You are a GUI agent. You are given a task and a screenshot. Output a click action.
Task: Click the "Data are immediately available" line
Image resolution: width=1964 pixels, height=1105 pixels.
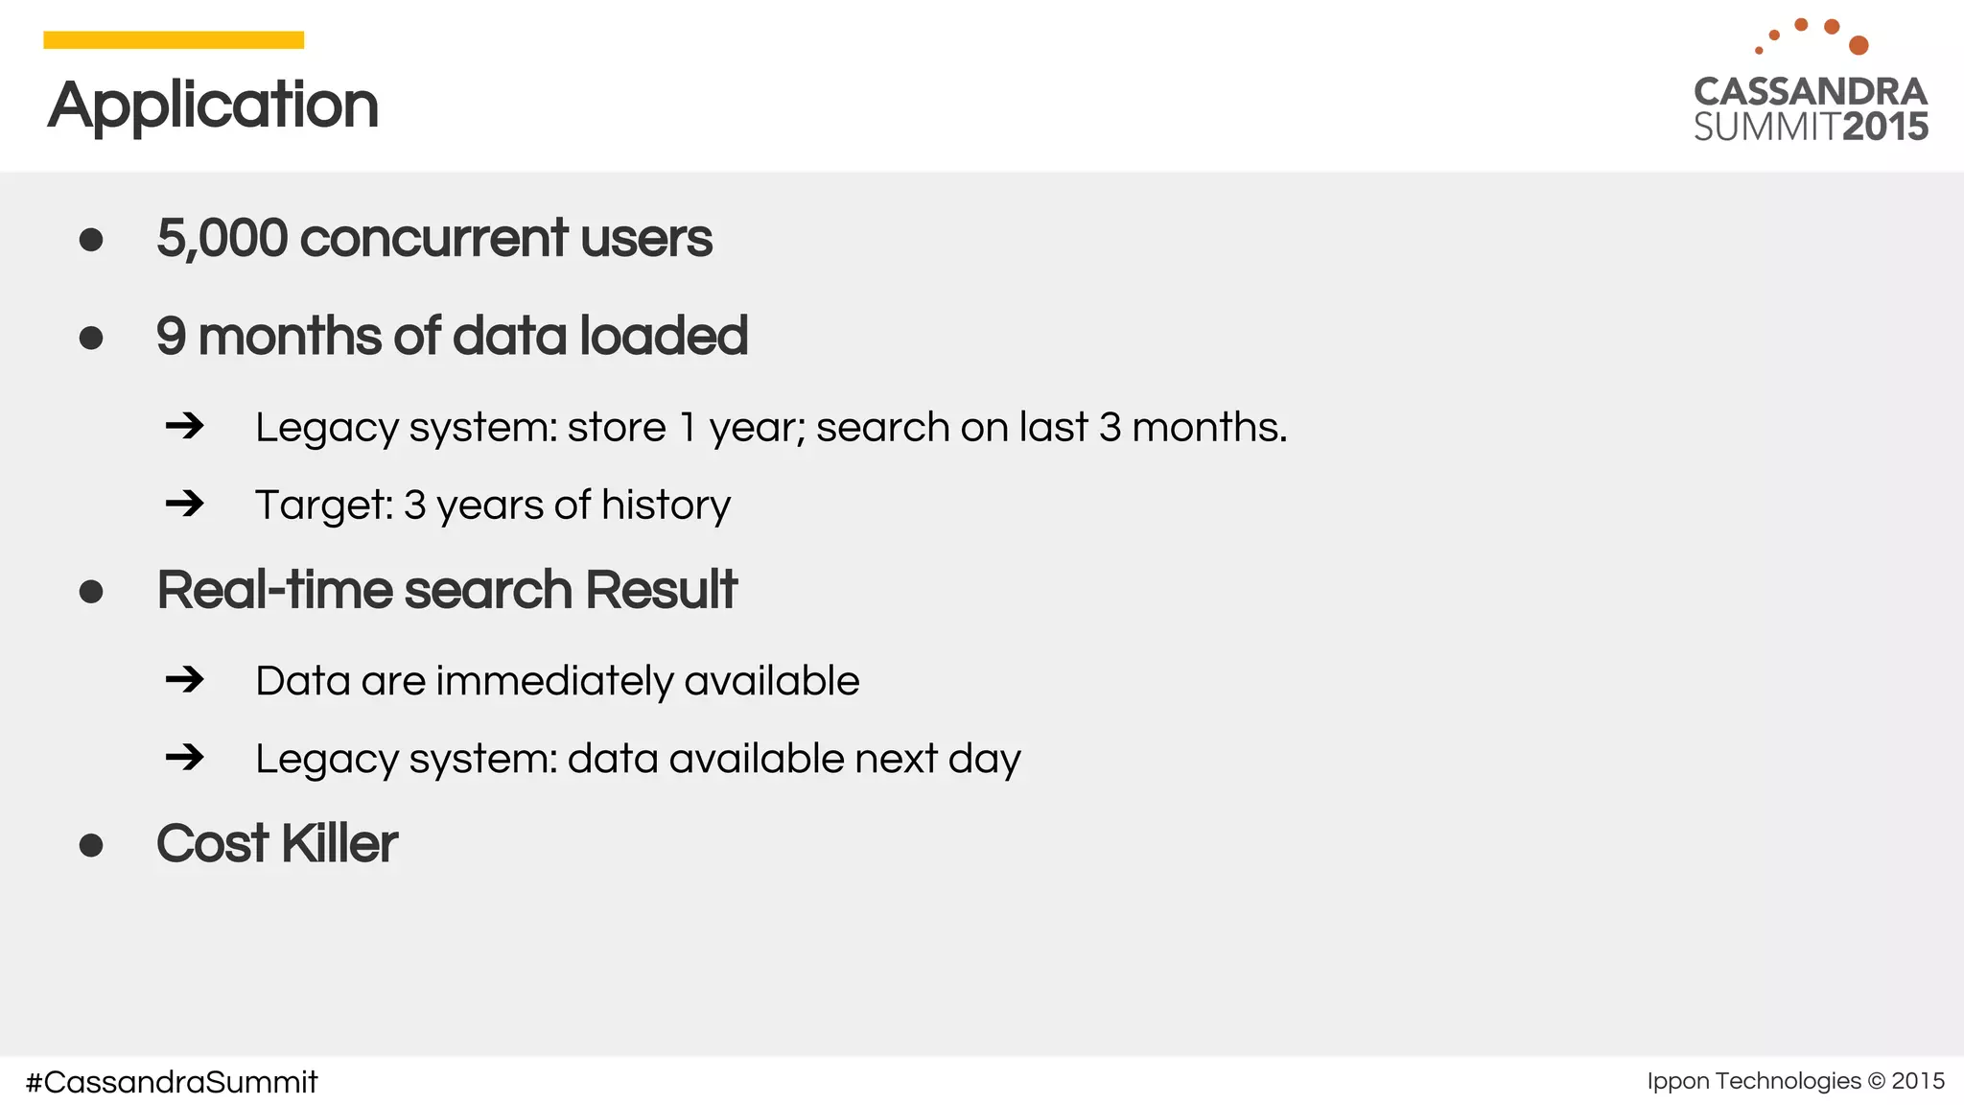[x=557, y=681]
